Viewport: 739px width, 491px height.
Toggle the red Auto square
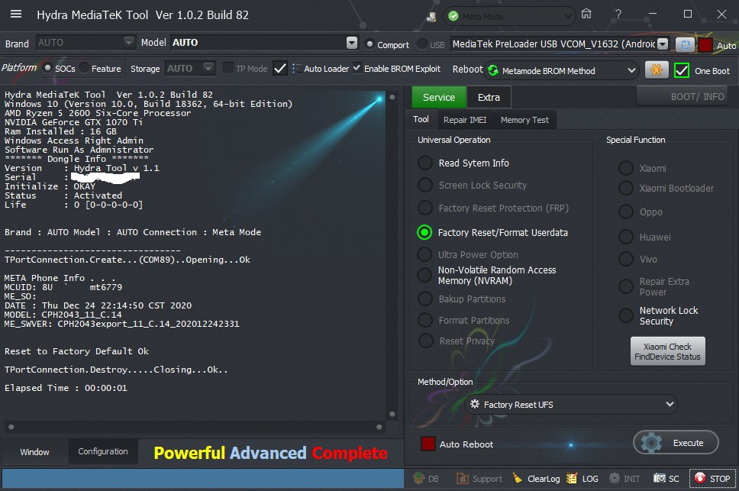[705, 45]
